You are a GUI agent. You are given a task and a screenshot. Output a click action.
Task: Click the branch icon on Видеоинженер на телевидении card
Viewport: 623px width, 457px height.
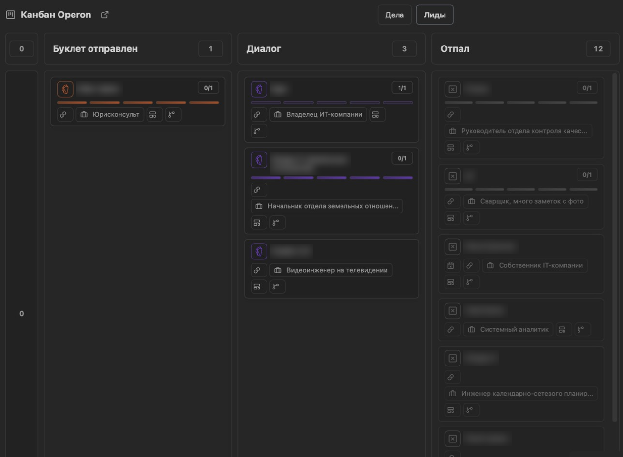click(278, 286)
